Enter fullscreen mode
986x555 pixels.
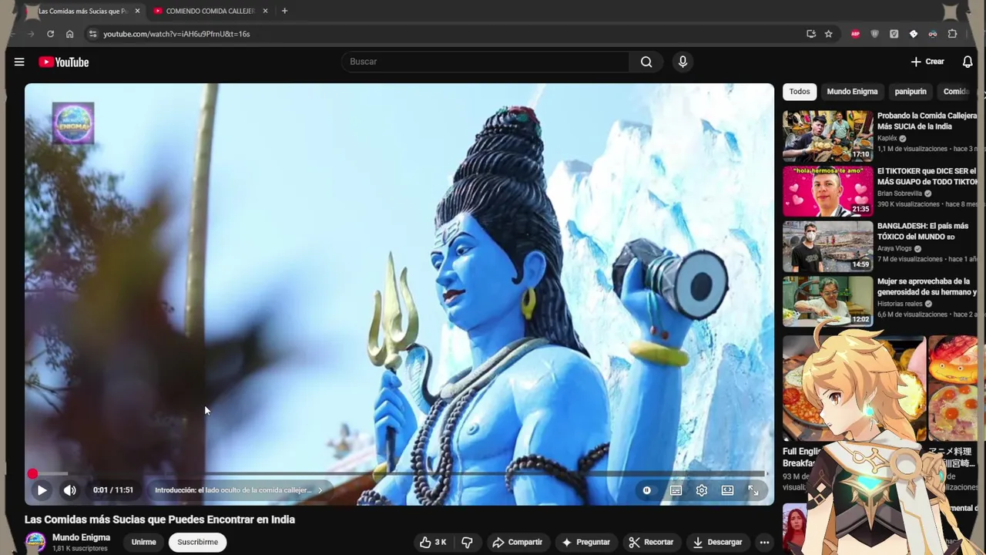(753, 490)
